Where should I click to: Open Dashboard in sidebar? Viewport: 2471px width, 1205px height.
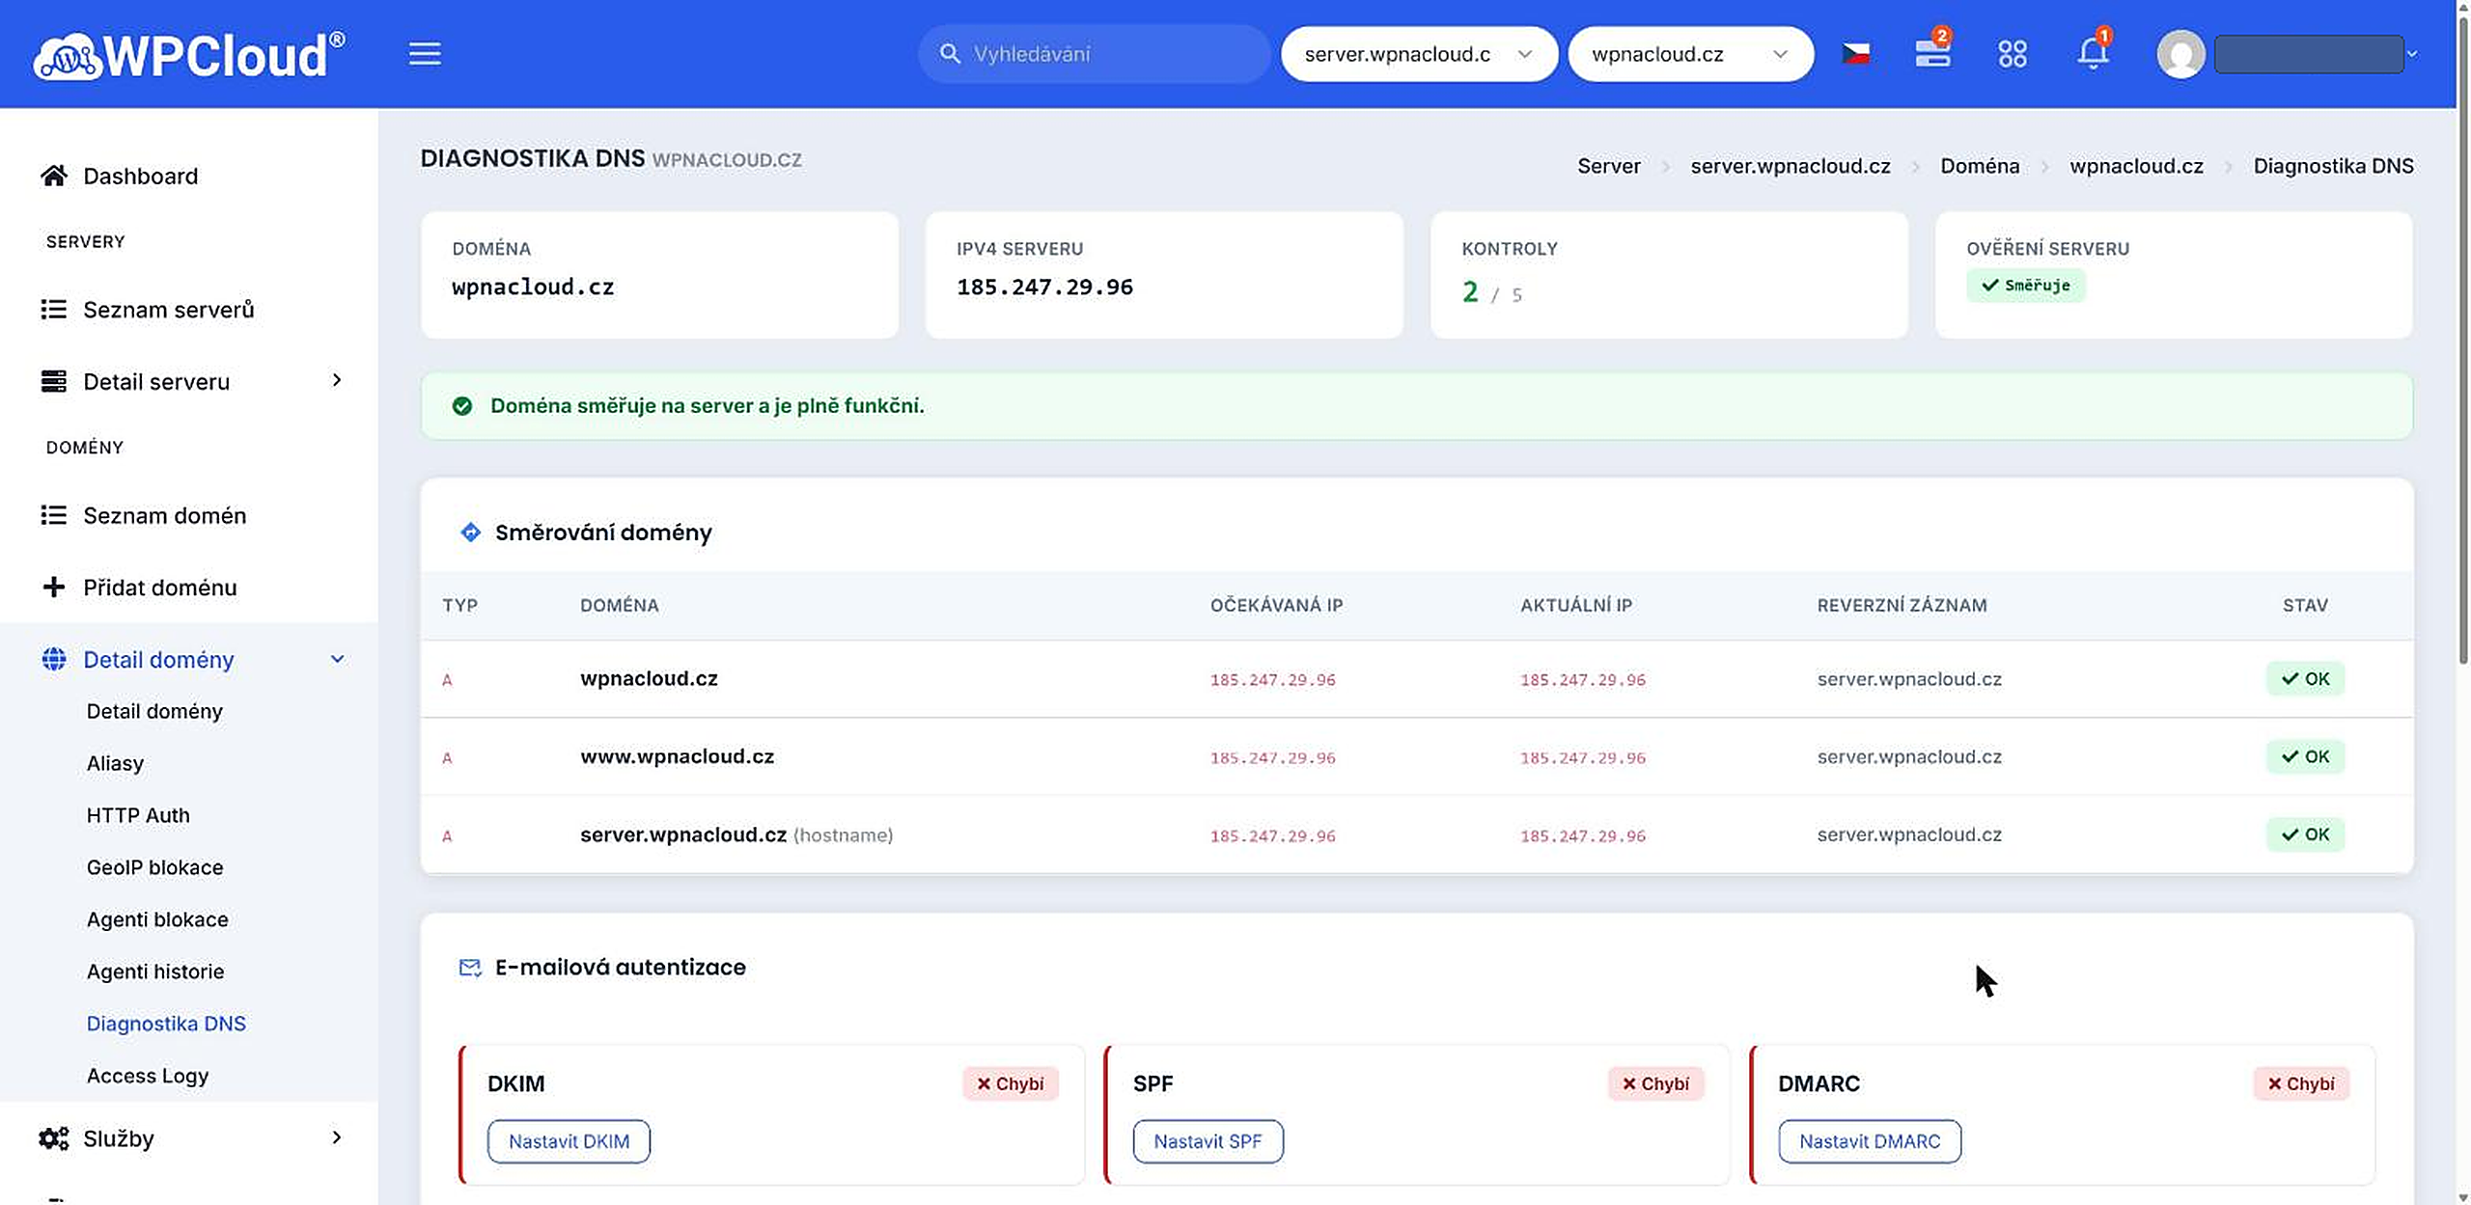(x=141, y=176)
